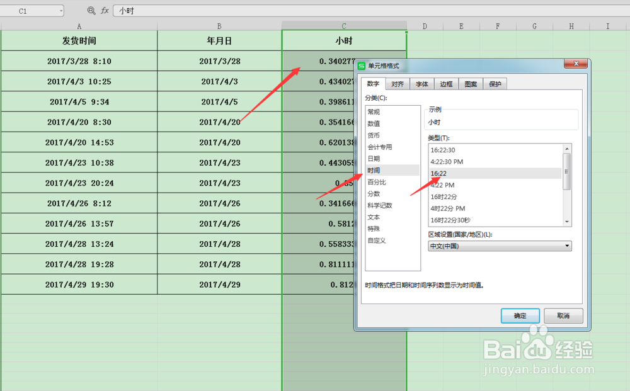
Task: Switch to the 边框 tab
Action: tap(445, 83)
